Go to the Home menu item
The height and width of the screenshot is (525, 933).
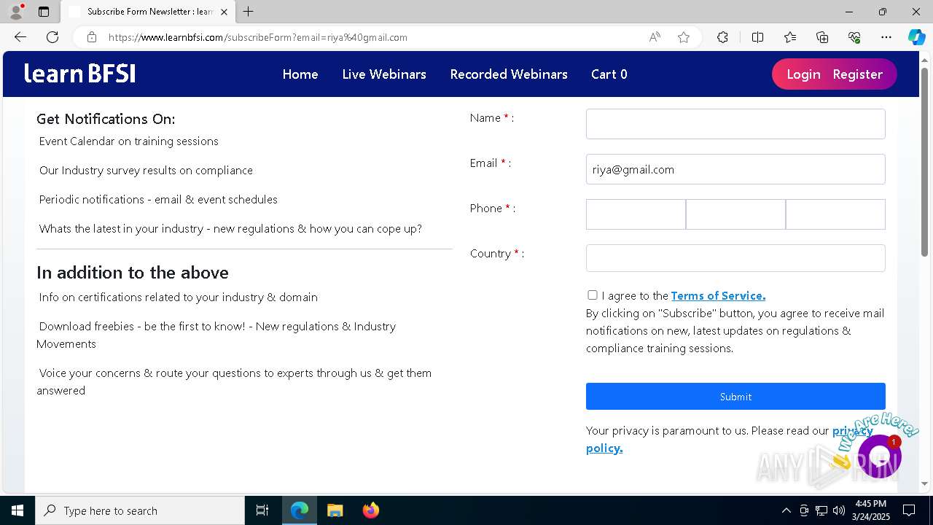[300, 74]
